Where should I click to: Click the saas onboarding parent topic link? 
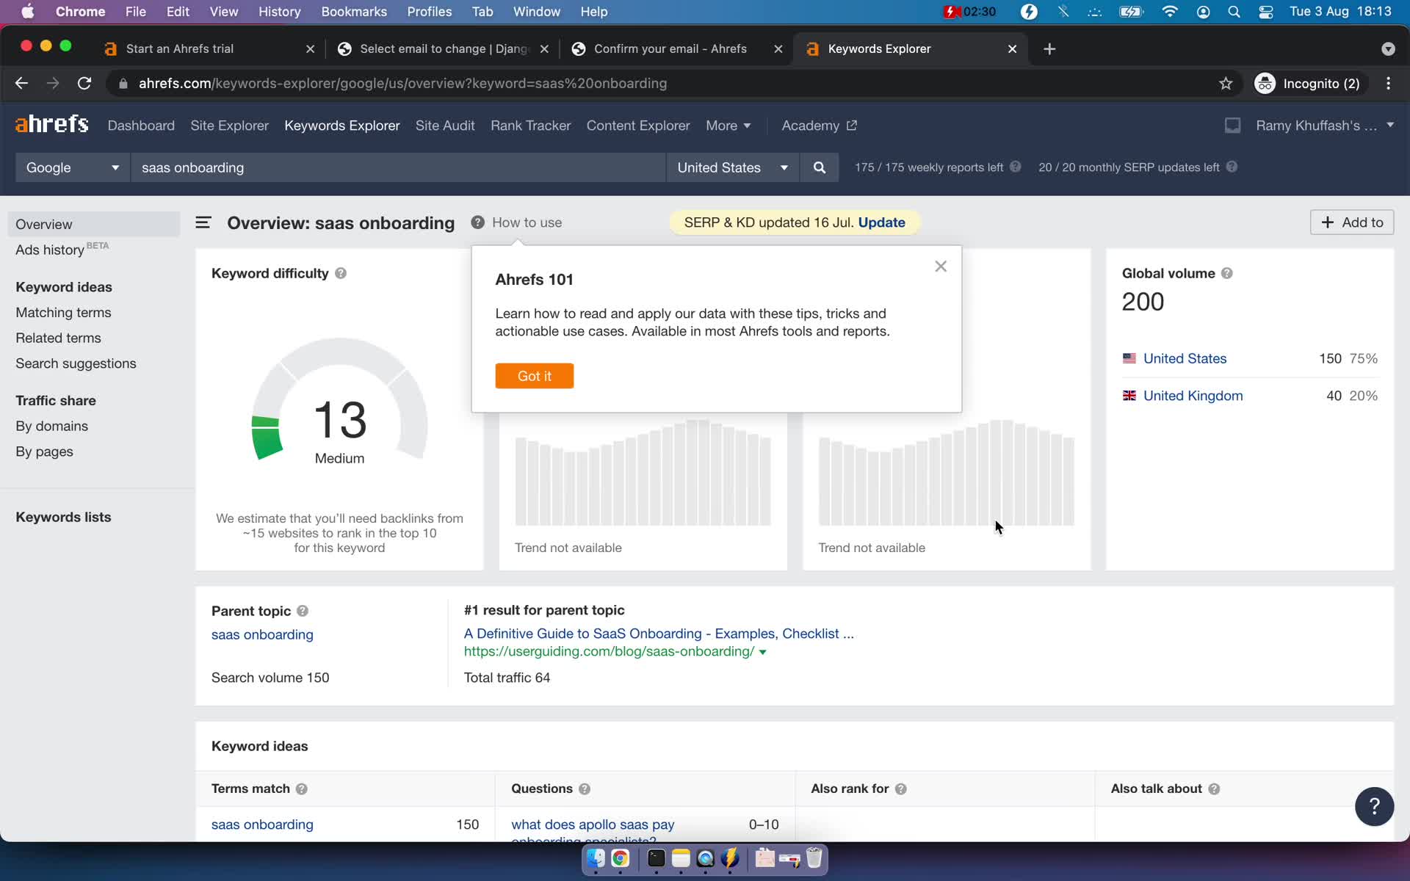pos(262,634)
